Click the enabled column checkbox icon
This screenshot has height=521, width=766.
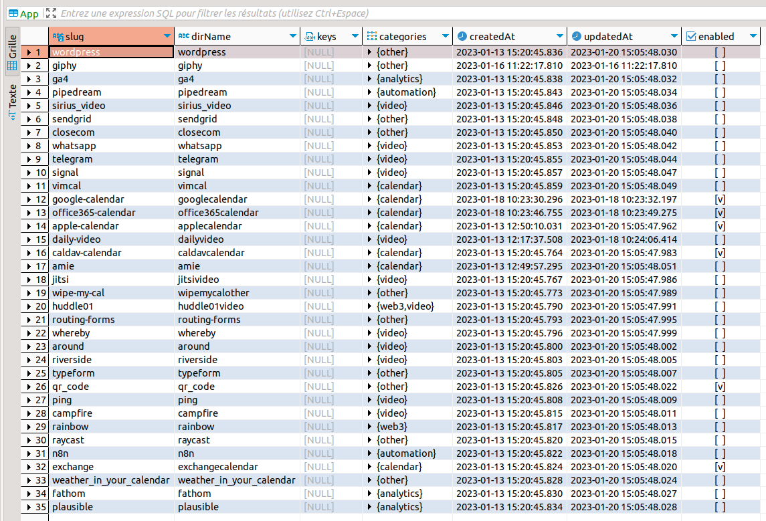pyautogui.click(x=691, y=36)
